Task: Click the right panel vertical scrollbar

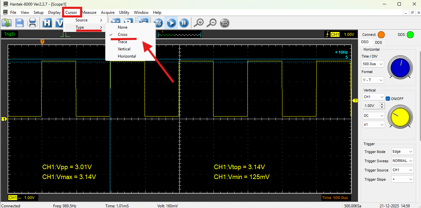Action: (x=420, y=95)
